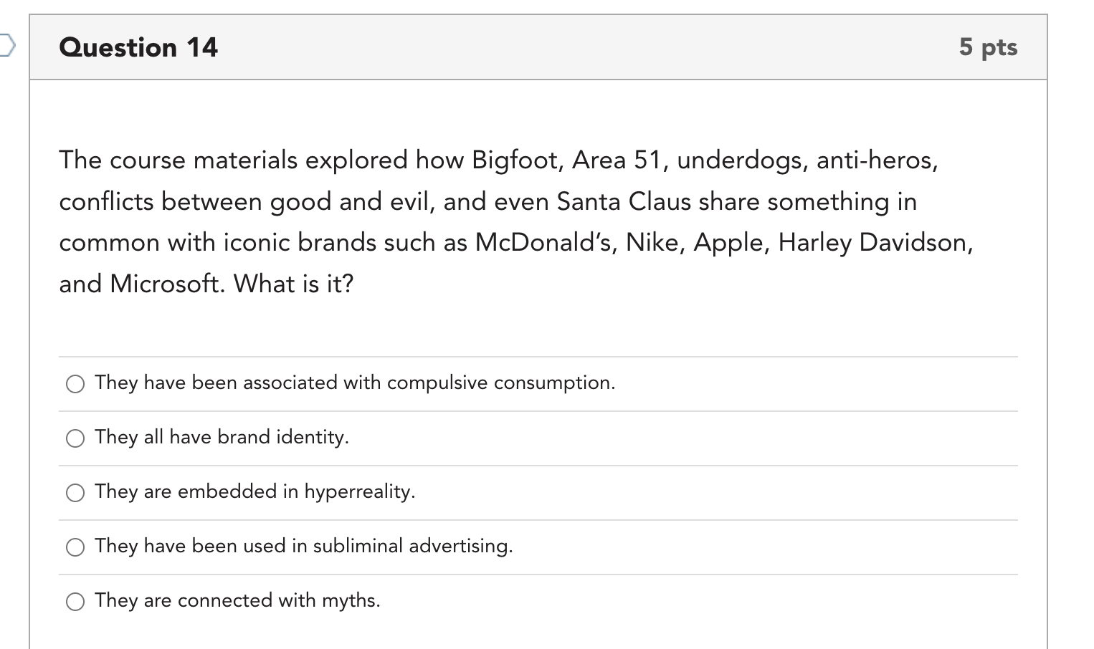This screenshot has height=649, width=1094.
Task: Click the radio circle next to myths option
Action: [75, 602]
